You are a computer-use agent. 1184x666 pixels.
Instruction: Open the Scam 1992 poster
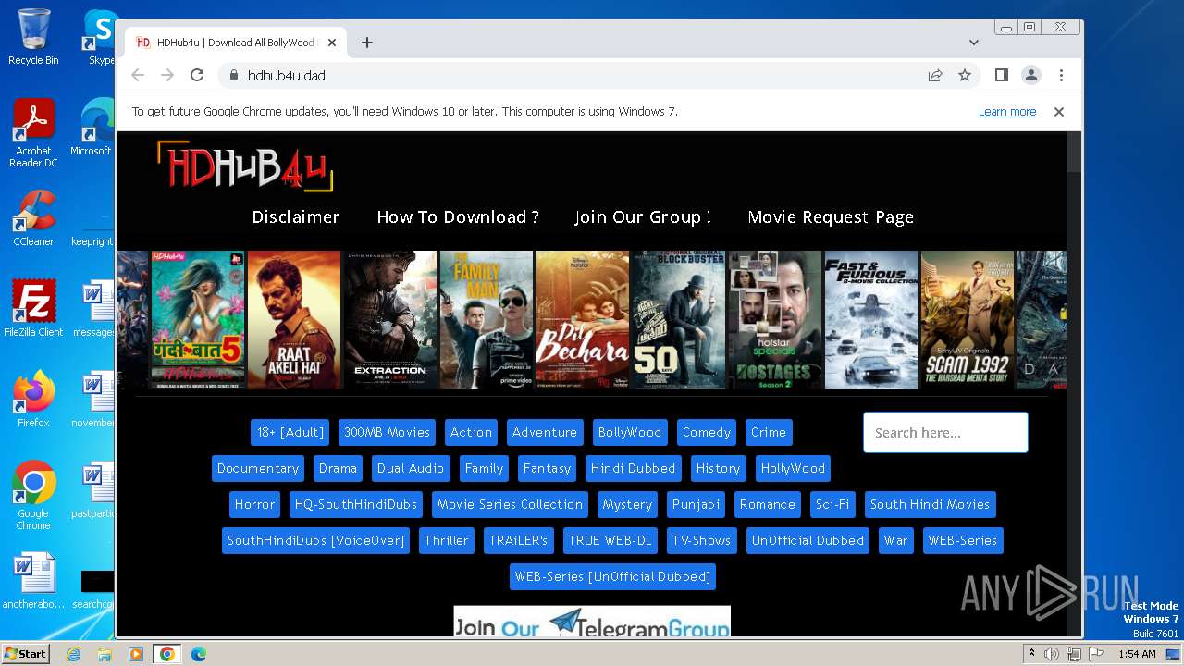pos(968,320)
